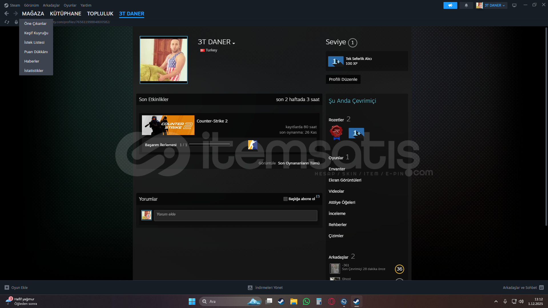The width and height of the screenshot is (548, 308).
Task: Click the large profile avatar picture
Action: pos(163,60)
